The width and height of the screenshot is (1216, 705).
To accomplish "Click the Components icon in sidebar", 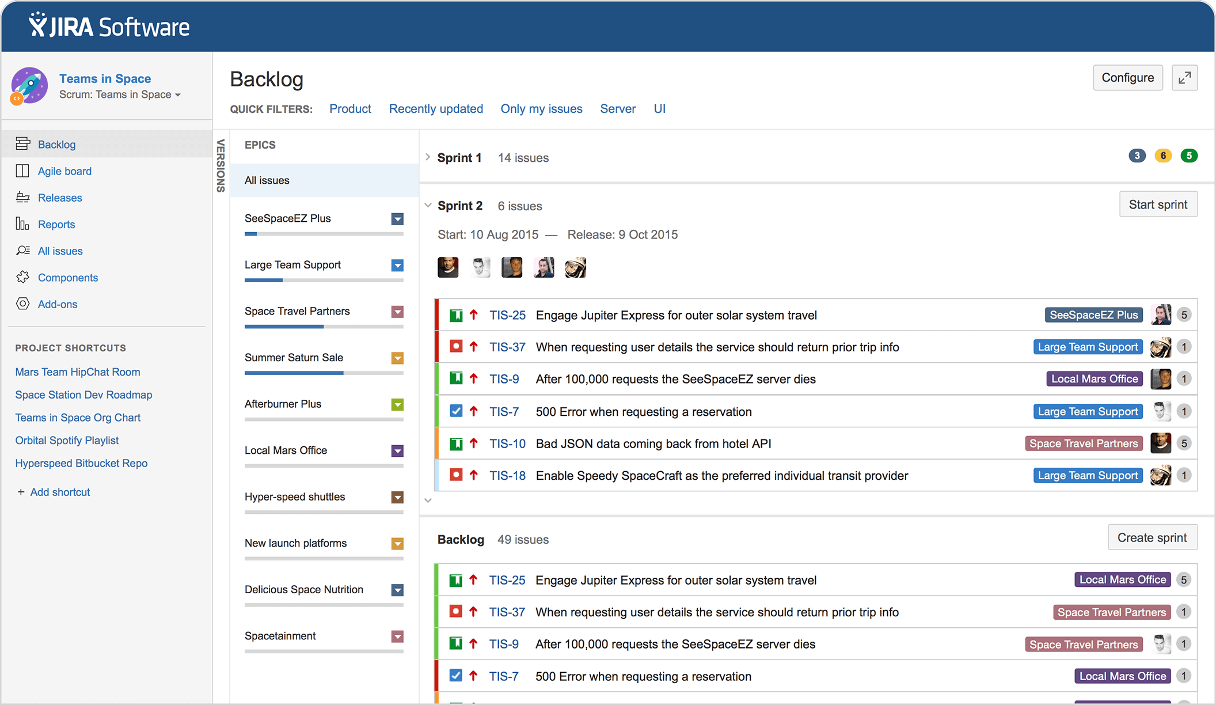I will coord(22,276).
